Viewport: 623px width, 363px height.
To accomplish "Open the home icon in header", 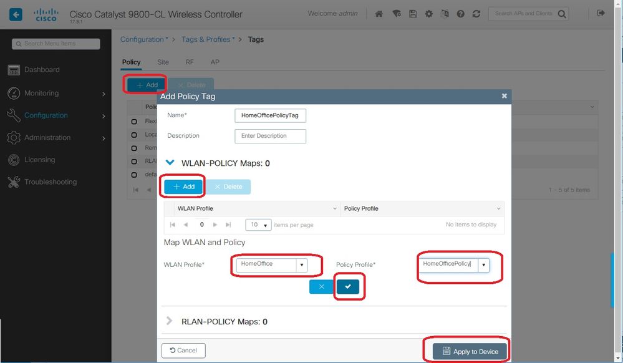I will tap(379, 14).
